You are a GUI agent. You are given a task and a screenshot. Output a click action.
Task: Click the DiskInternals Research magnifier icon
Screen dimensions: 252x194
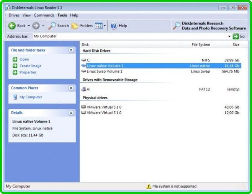[177, 26]
